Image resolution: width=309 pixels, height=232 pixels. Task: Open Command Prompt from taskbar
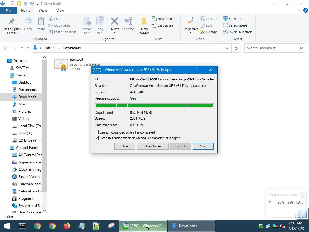[x=22, y=226]
